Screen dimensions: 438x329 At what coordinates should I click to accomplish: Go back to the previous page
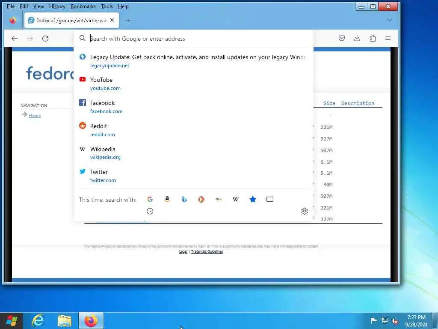coord(15,38)
